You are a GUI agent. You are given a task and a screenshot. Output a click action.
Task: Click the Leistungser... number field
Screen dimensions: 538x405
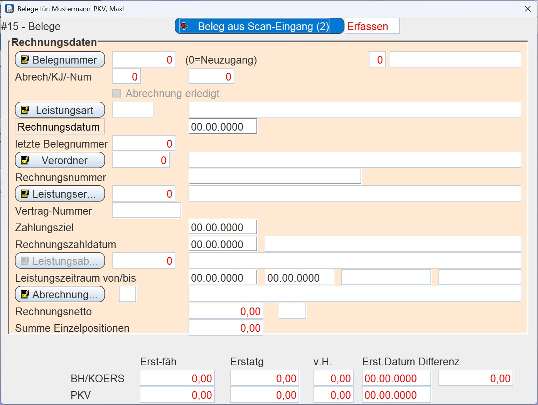point(143,193)
